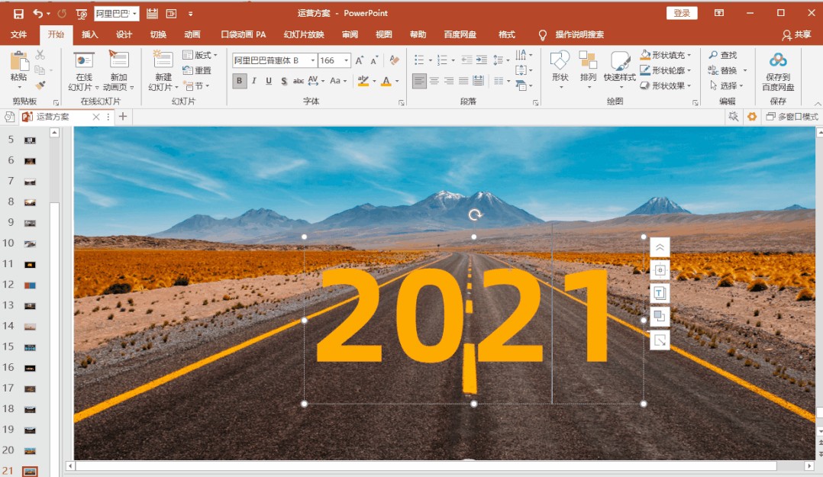Open the font size 166 dropdown
Viewport: 823px width, 477px height.
point(346,60)
